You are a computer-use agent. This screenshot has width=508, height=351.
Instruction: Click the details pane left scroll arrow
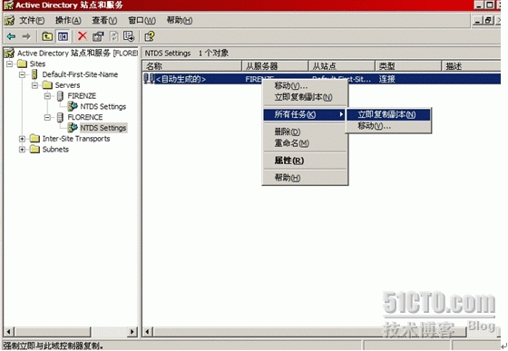coord(148,332)
